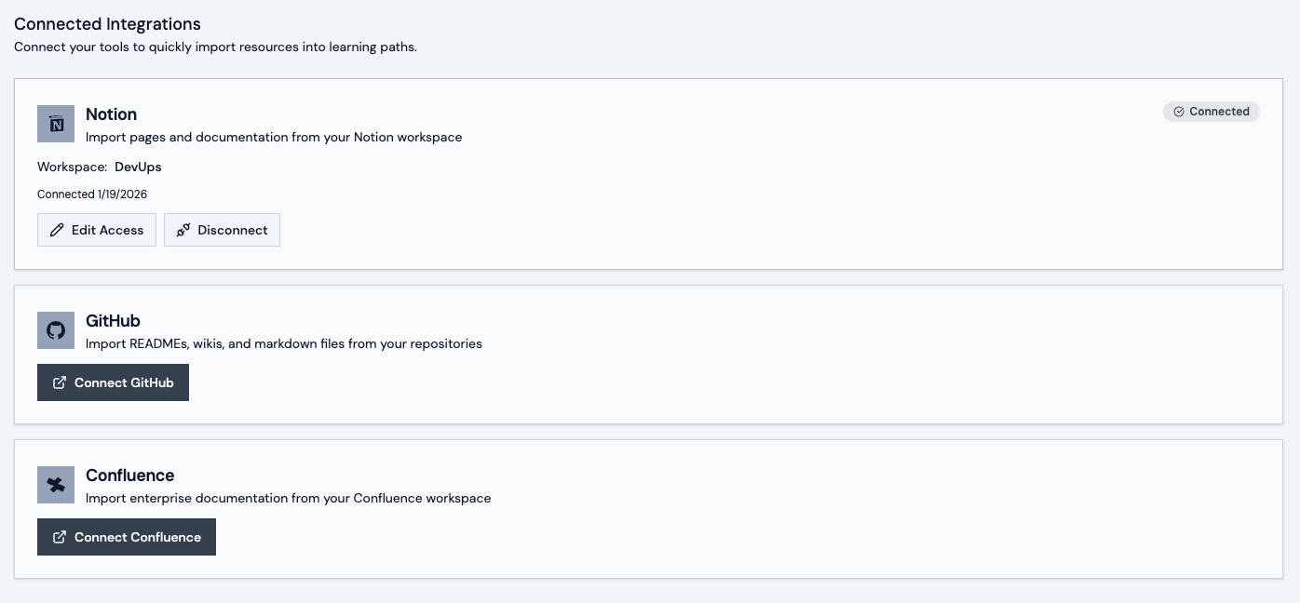
Task: Click the pencil icon in Edit Access
Action: click(x=57, y=230)
